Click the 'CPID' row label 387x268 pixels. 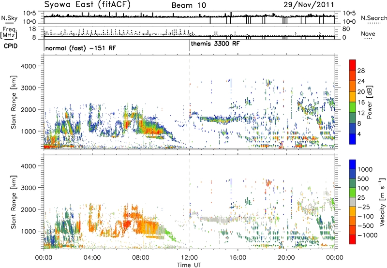click(x=11, y=46)
